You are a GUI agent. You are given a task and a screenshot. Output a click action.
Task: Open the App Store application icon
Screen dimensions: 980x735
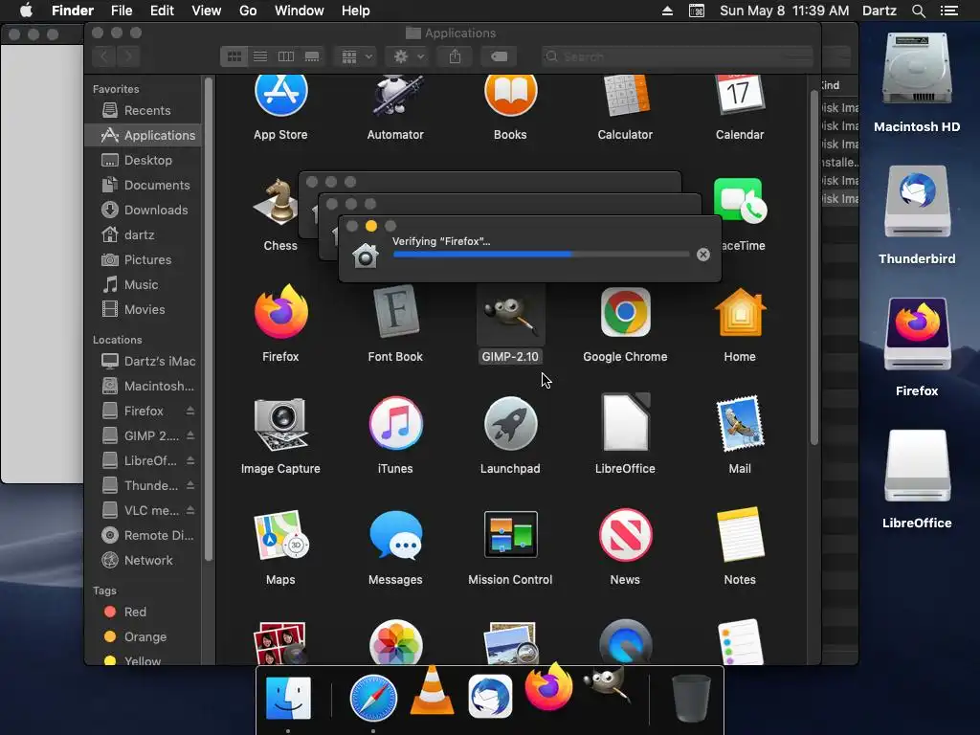(x=280, y=94)
